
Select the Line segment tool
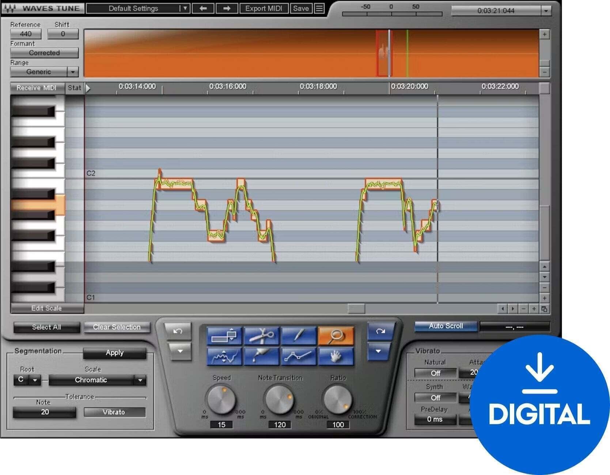click(299, 356)
